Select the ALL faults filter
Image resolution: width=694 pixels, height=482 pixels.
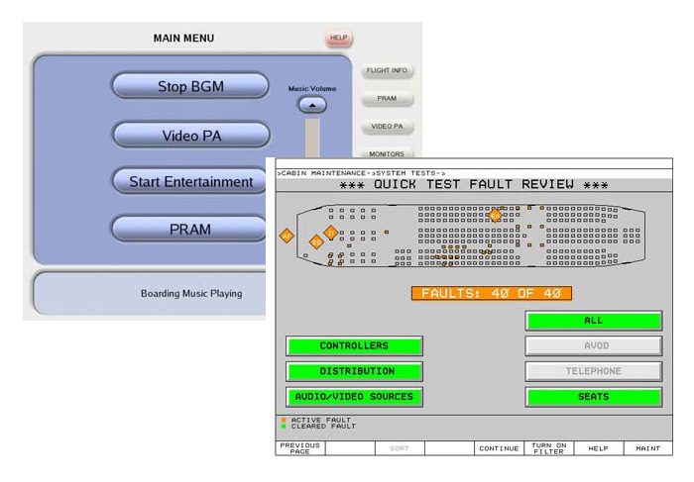pyautogui.click(x=593, y=321)
